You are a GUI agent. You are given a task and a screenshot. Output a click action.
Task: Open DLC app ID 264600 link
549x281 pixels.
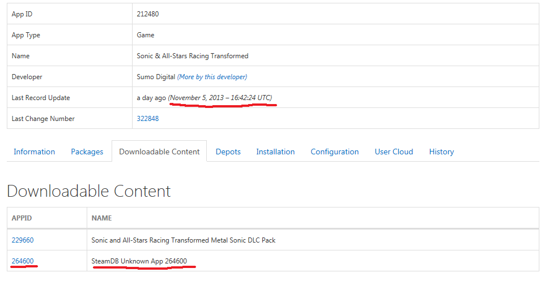pos(23,261)
